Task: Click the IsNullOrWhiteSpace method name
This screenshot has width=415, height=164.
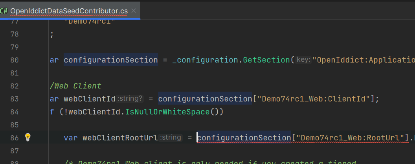Action: [167, 112]
